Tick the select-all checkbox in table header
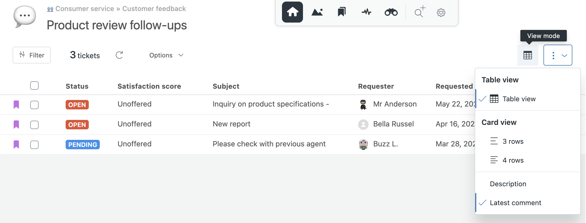 pyautogui.click(x=34, y=86)
